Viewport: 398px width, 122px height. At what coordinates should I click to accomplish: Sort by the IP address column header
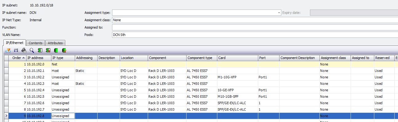point(39,58)
